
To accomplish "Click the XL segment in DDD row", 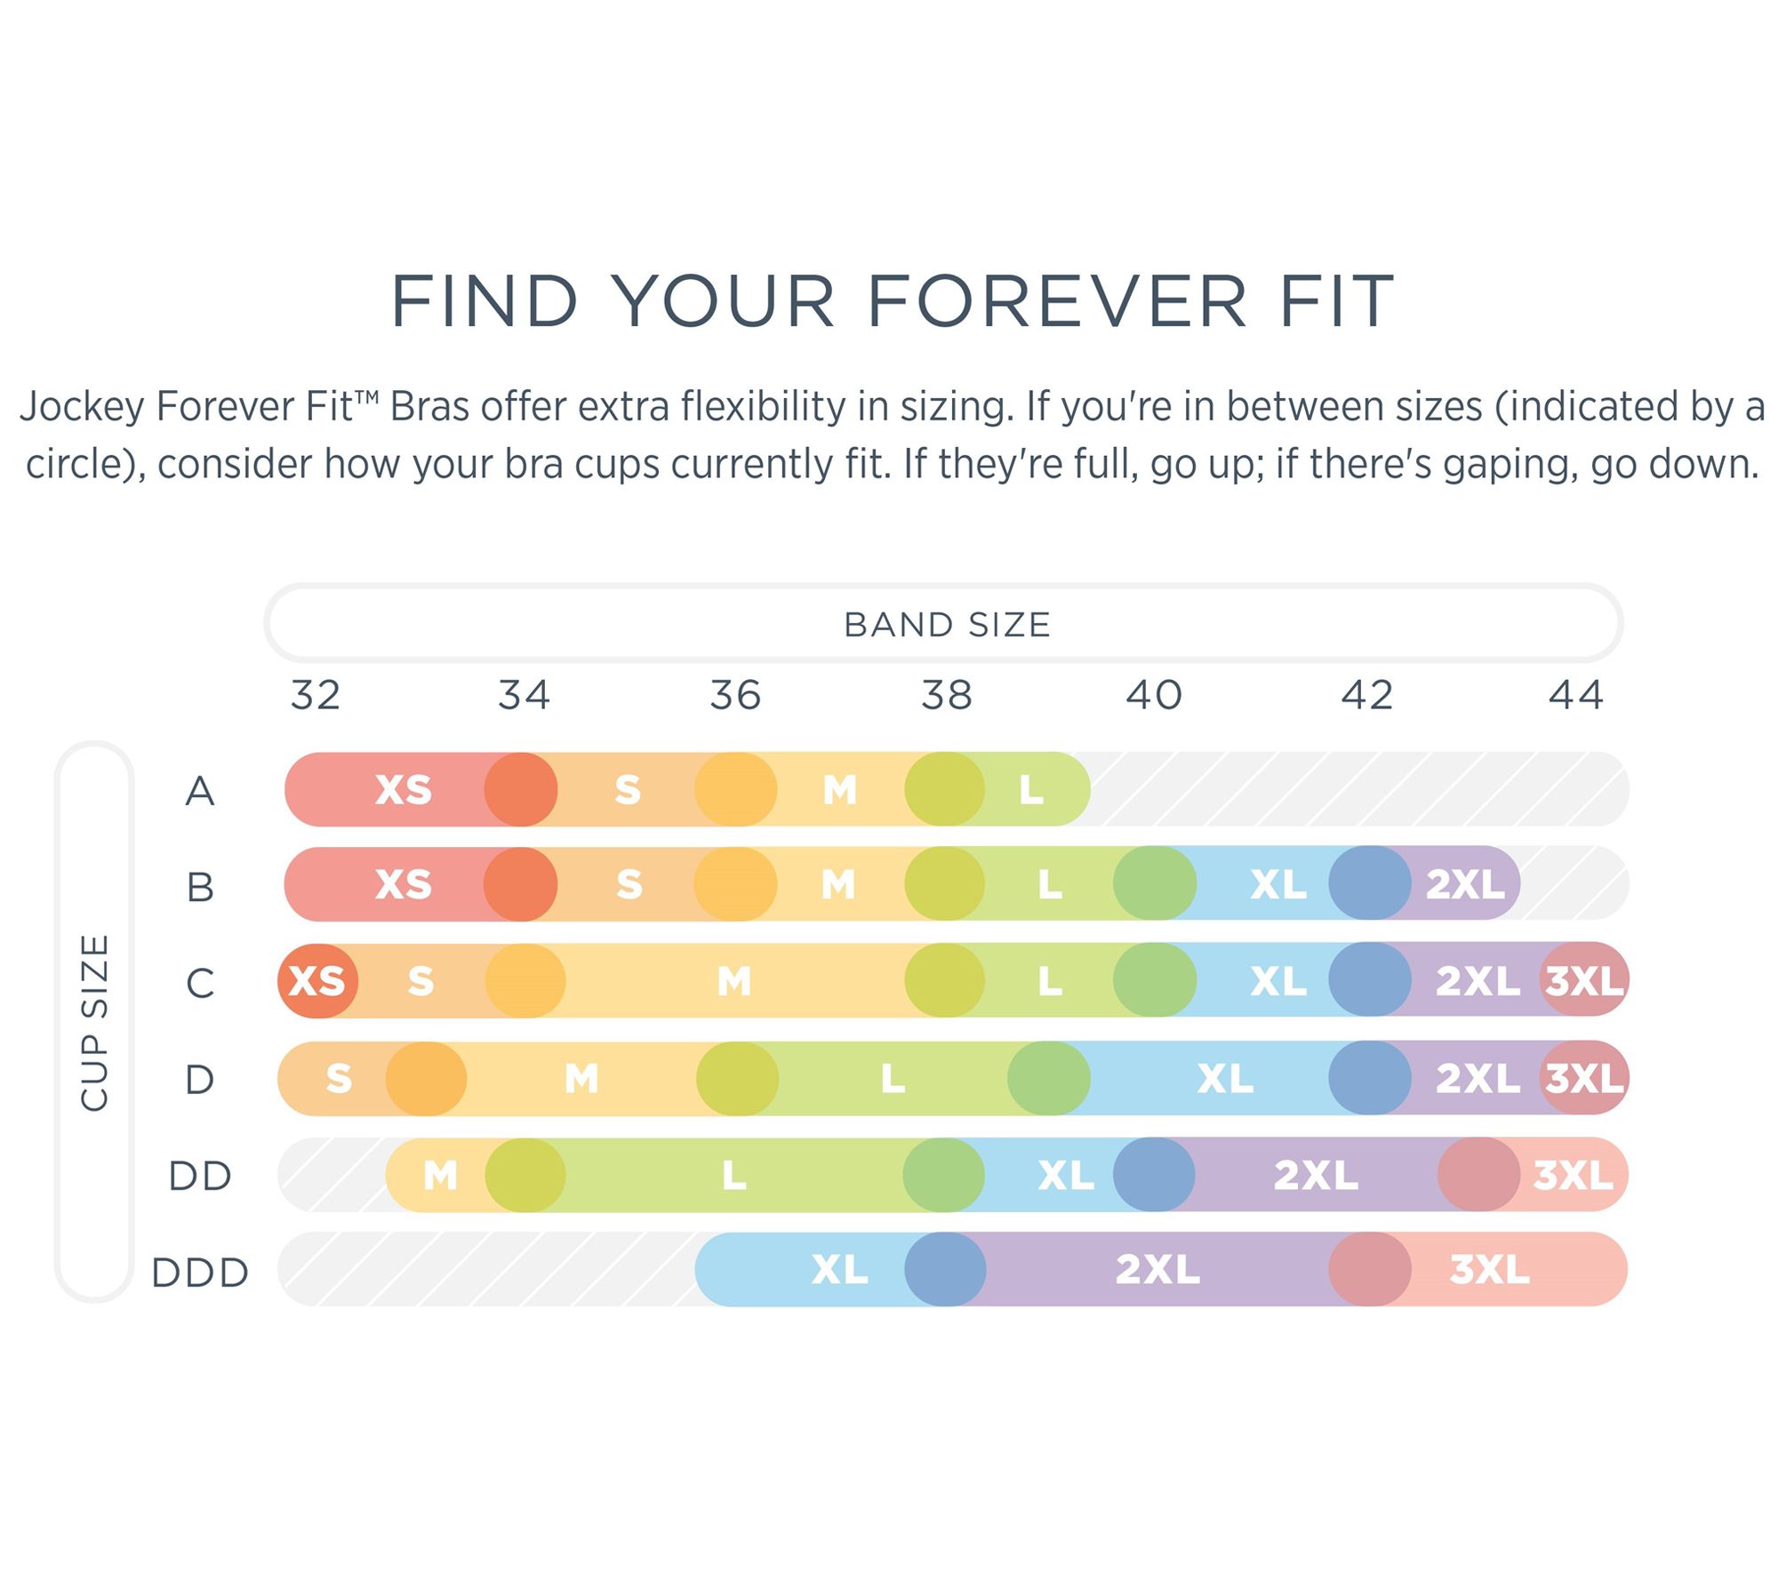I will pos(839,1269).
